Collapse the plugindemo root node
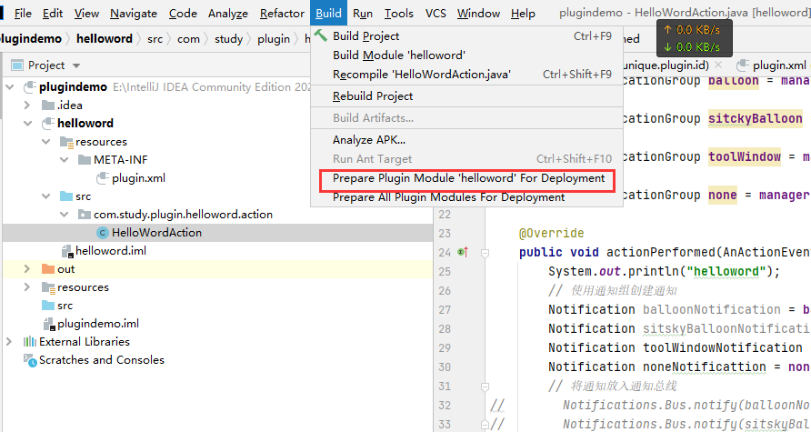This screenshot has width=811, height=432. pos(9,87)
